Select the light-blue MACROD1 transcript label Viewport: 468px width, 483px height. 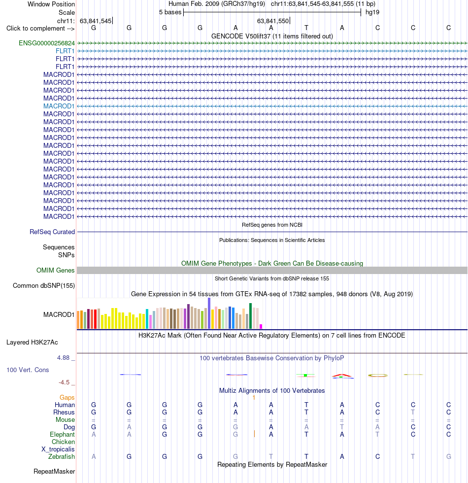click(59, 106)
